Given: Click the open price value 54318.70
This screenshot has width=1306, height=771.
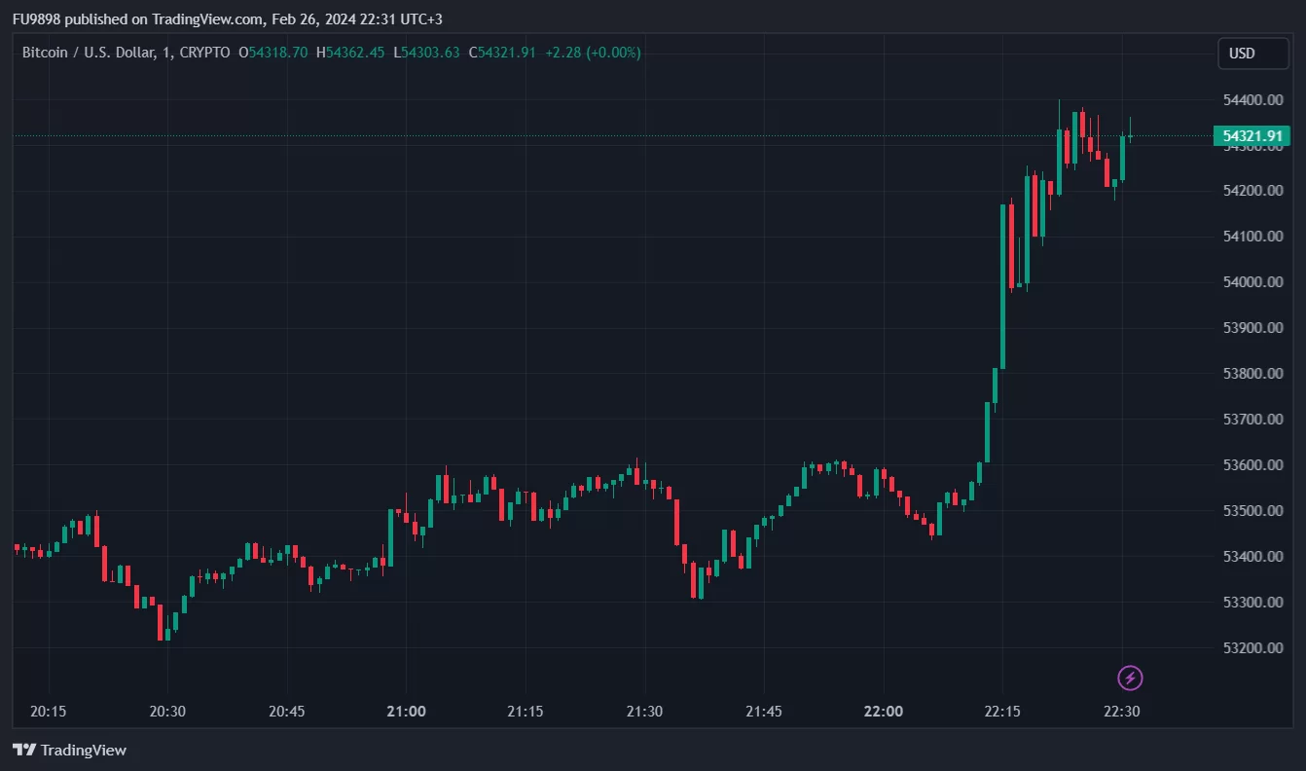Looking at the screenshot, I should click(x=278, y=53).
